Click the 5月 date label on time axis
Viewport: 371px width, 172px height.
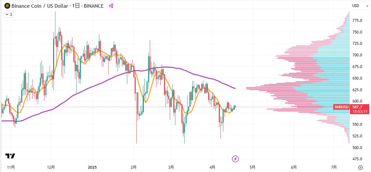[x=252, y=167]
